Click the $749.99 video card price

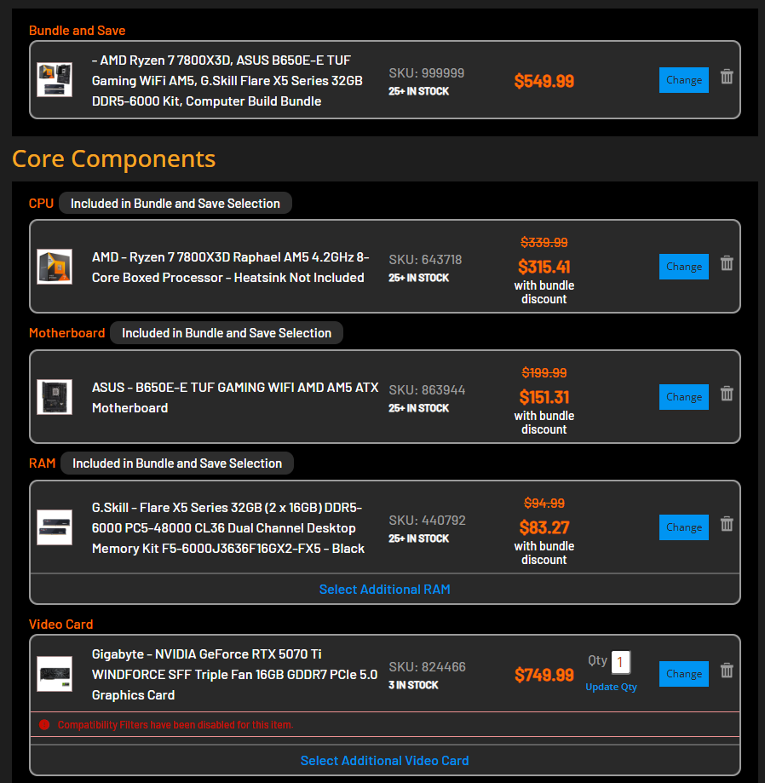click(x=544, y=675)
